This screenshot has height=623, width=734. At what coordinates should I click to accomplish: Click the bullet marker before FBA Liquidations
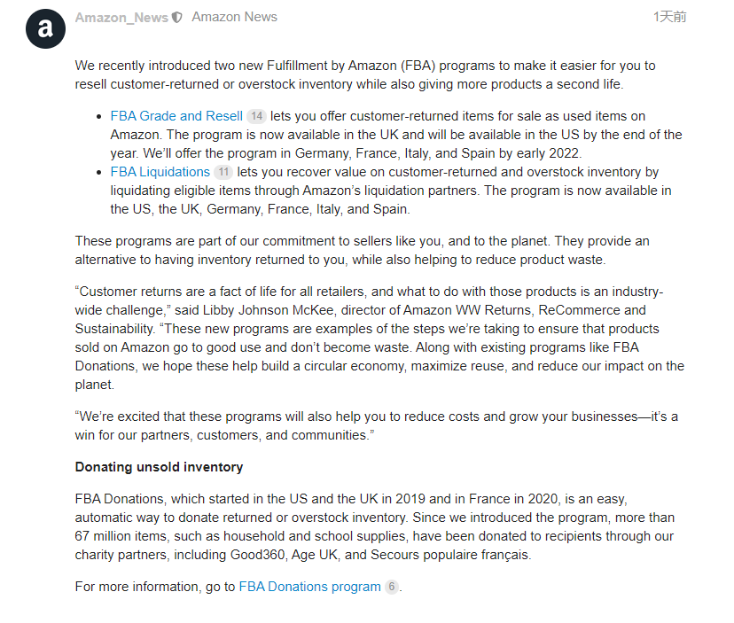pos(98,173)
